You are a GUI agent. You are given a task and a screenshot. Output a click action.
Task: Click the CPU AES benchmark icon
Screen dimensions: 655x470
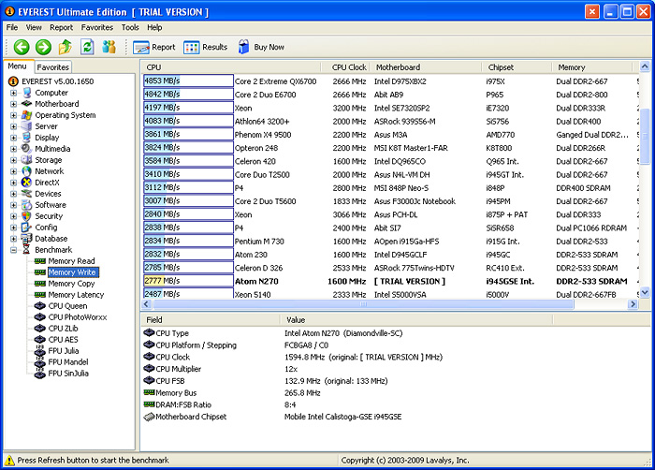(x=40, y=340)
